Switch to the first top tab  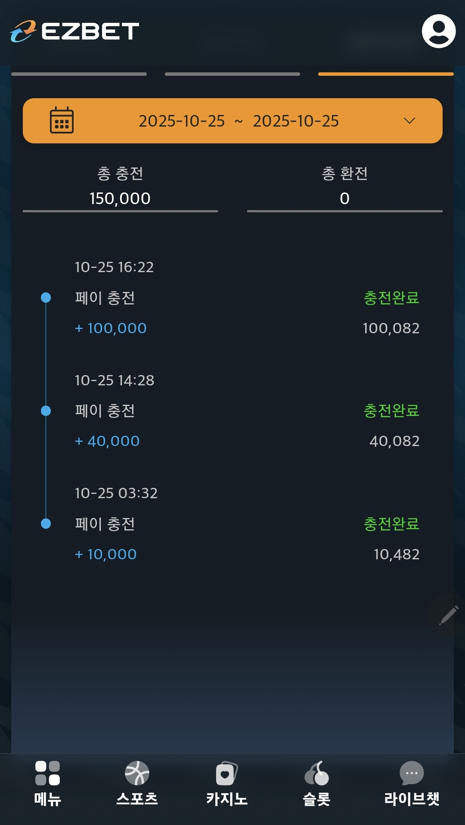[x=79, y=74]
